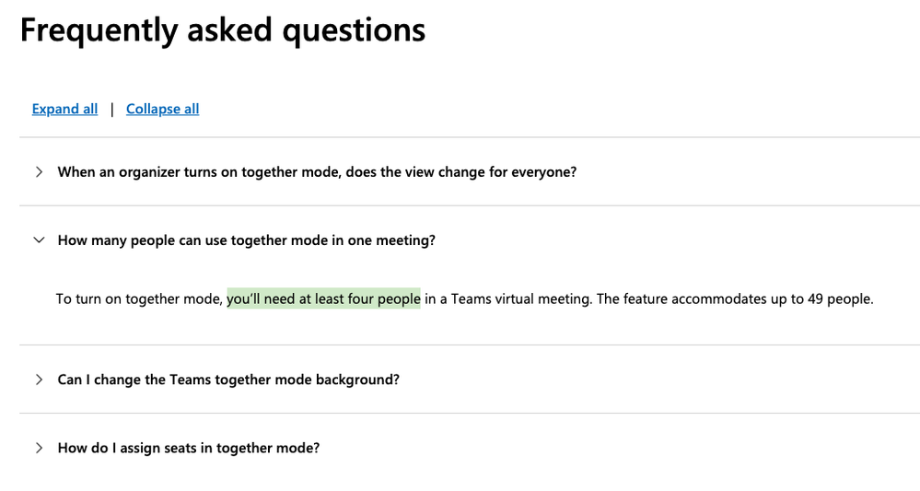Collapse the down chevron next to 'How many people'
Image resolution: width=920 pixels, height=491 pixels.
click(39, 240)
